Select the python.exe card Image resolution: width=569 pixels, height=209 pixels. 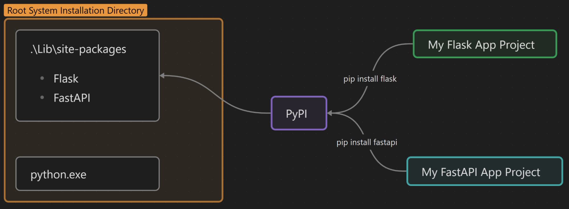point(87,174)
